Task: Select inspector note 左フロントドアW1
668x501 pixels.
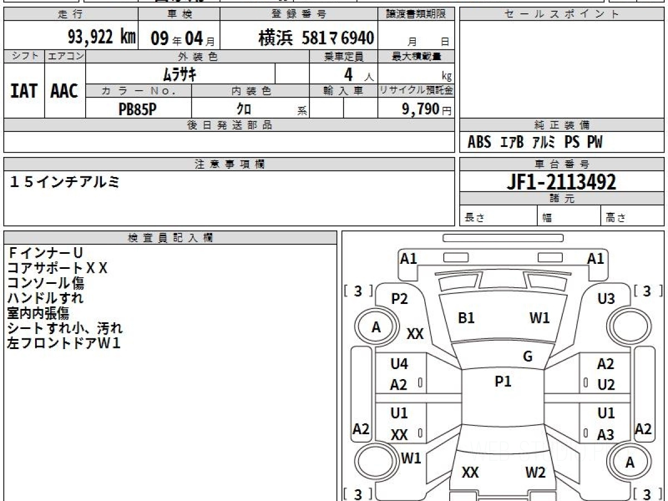Action: click(64, 343)
